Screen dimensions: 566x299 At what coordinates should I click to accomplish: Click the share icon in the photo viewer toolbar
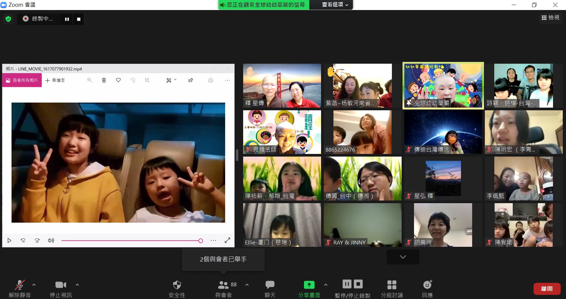pyautogui.click(x=191, y=80)
